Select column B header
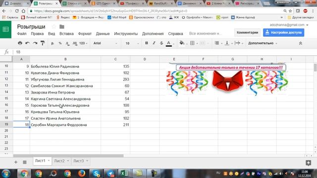This screenshot has width=317, height=178. pyautogui.click(x=65, y=59)
